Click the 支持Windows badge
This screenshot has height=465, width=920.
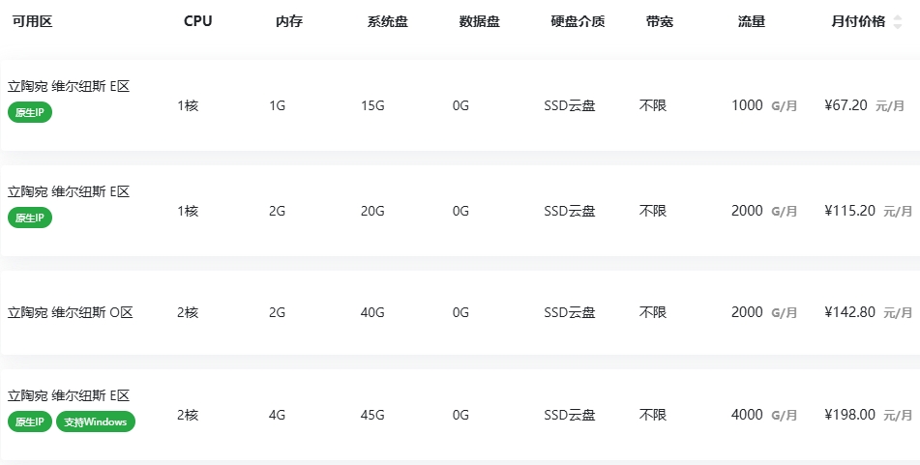(96, 421)
